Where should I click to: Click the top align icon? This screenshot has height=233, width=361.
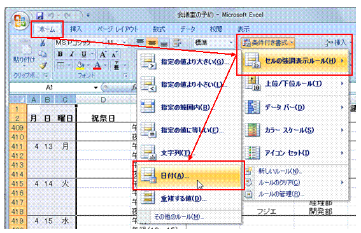click(x=139, y=42)
